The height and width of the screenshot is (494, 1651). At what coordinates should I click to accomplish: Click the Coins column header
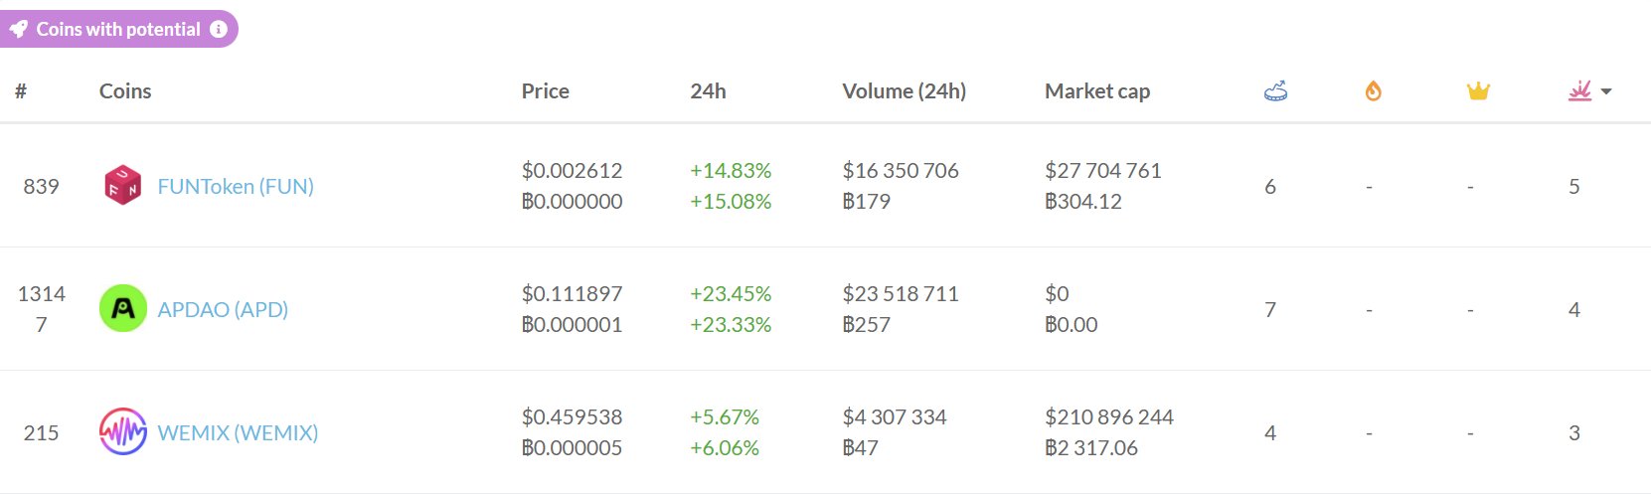coord(125,91)
